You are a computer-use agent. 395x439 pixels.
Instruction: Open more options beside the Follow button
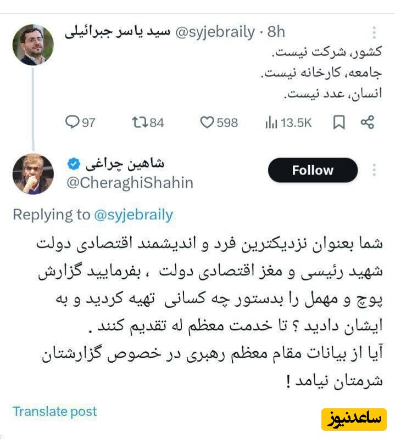click(x=375, y=170)
